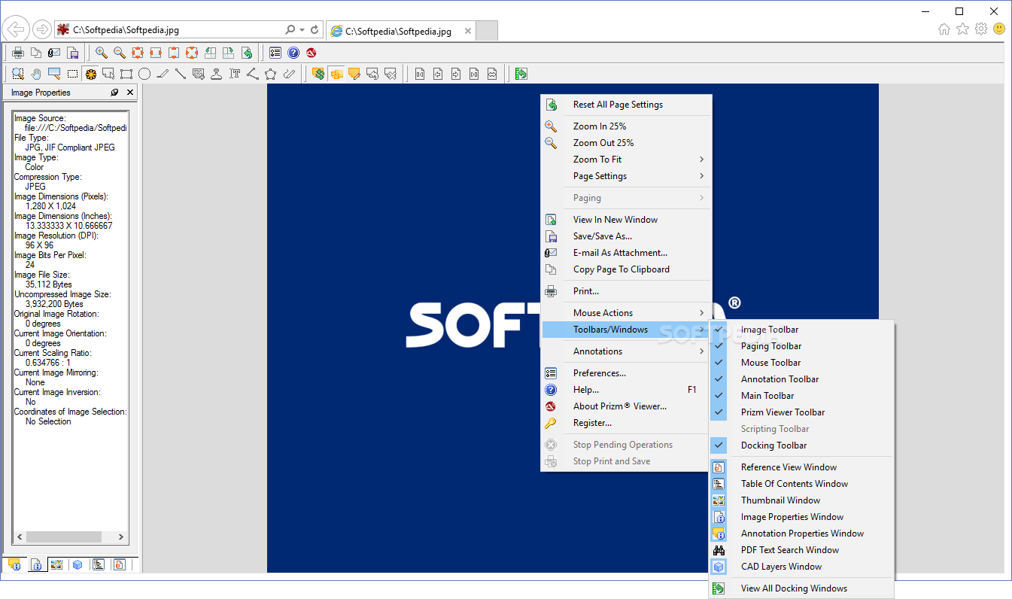Select the Zoom rectangle mouse tool

click(18, 74)
